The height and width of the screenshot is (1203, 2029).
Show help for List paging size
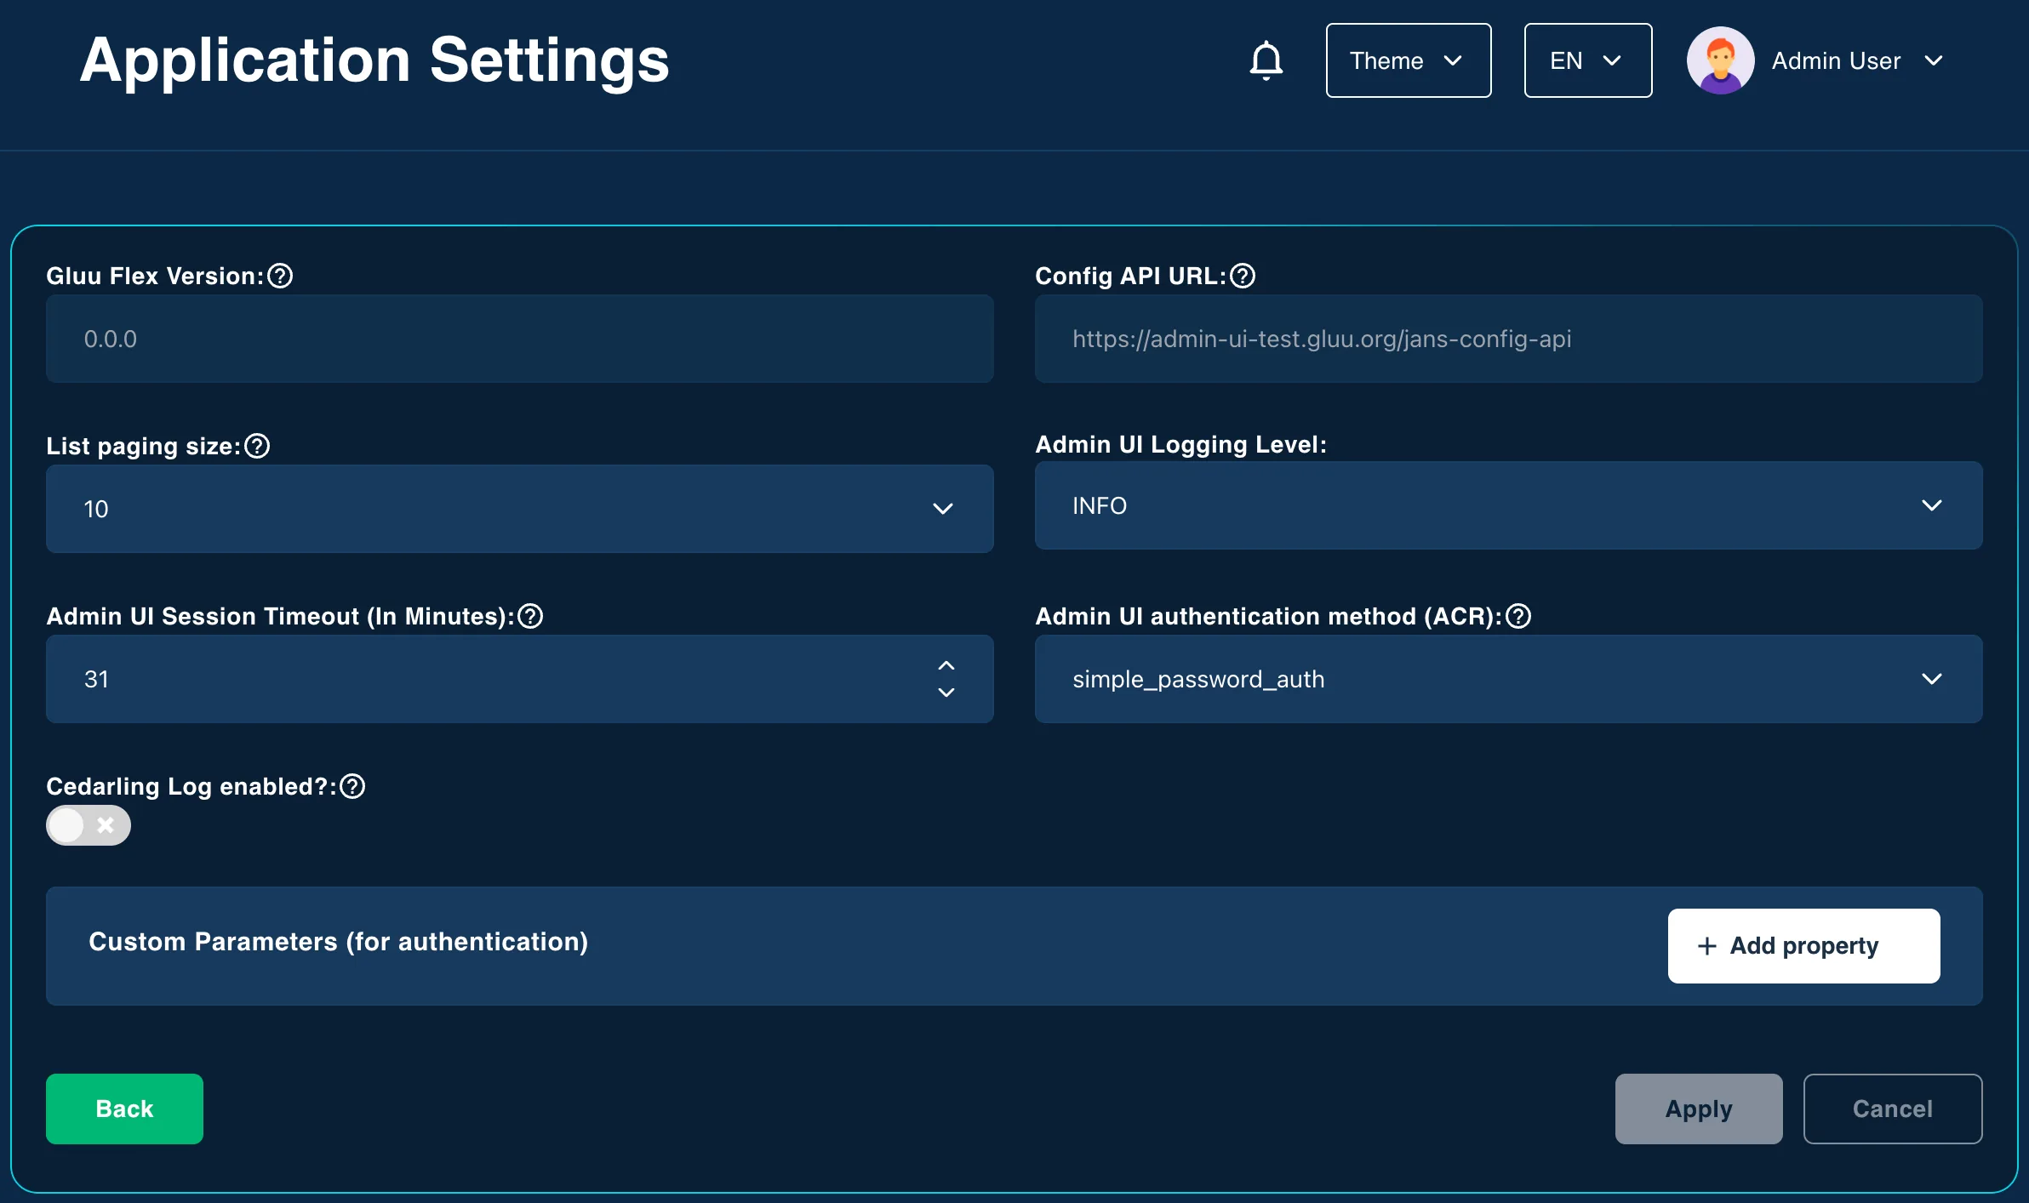pos(257,446)
